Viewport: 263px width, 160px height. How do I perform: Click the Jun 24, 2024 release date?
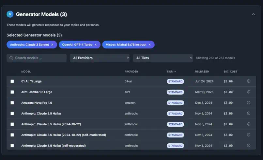click(x=204, y=81)
